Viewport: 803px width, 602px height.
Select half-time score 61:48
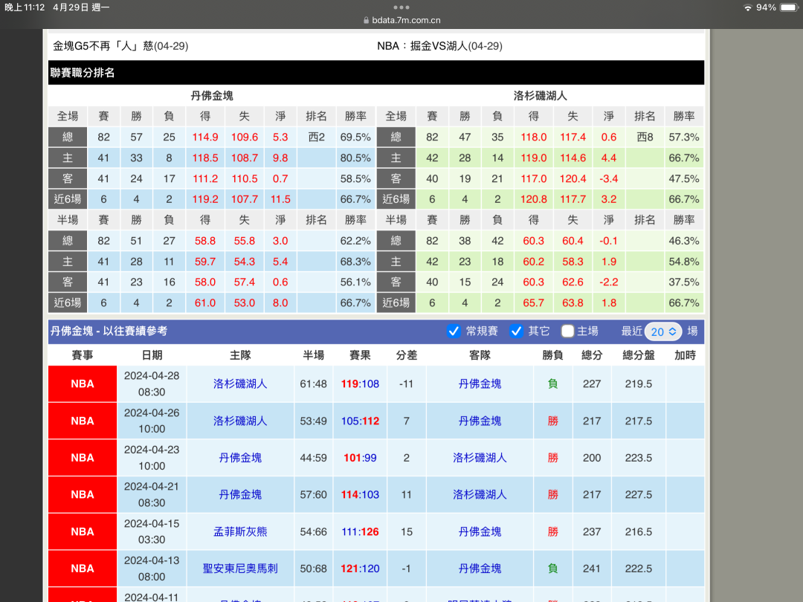point(314,384)
